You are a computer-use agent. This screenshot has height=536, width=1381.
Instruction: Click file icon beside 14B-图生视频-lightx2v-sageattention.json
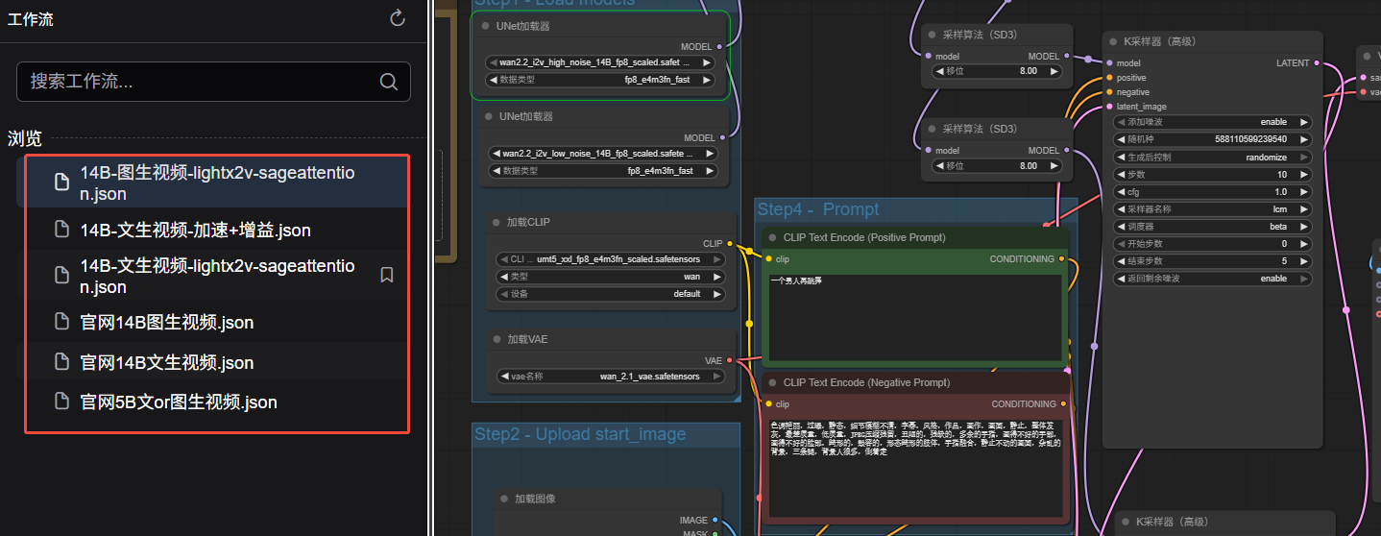(x=61, y=183)
